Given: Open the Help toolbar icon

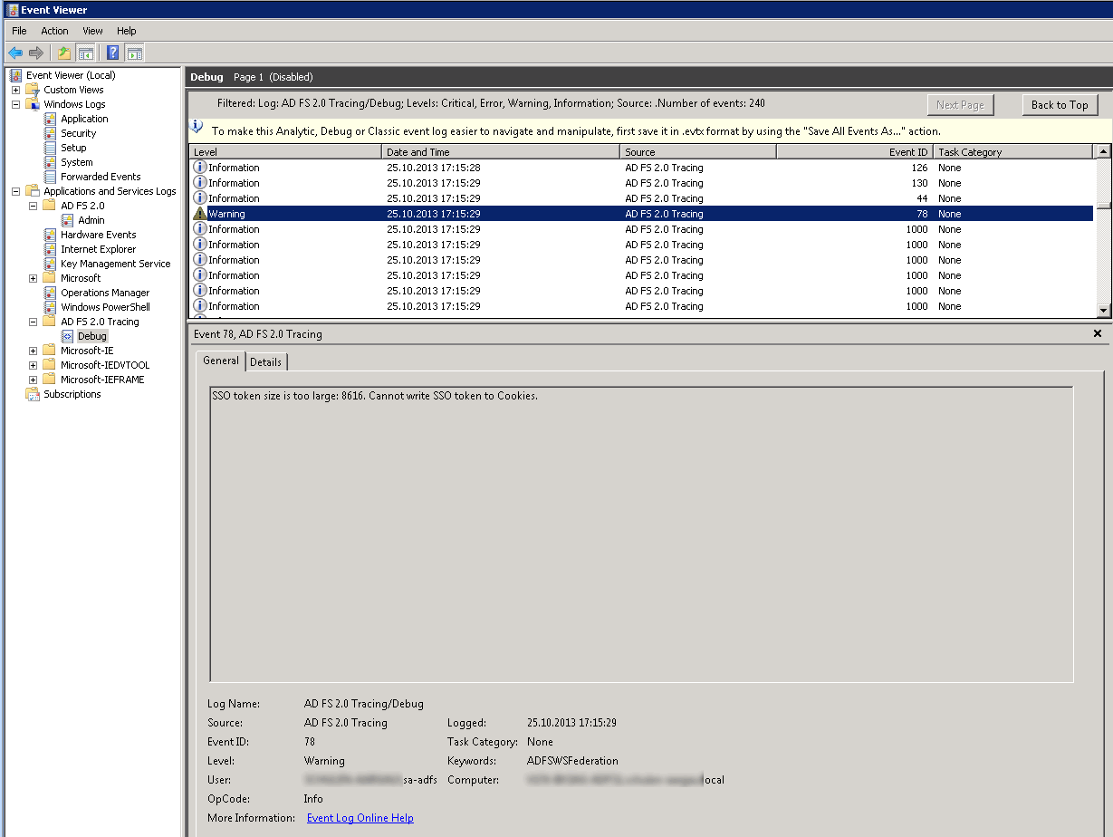Looking at the screenshot, I should [x=113, y=53].
